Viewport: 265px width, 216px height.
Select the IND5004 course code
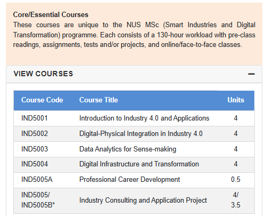(35, 164)
